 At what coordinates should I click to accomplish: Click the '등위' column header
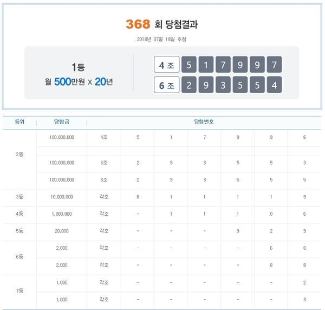[19, 122]
